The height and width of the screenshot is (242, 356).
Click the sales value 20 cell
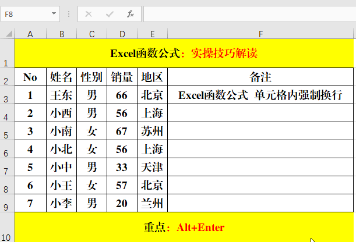[x=122, y=204]
